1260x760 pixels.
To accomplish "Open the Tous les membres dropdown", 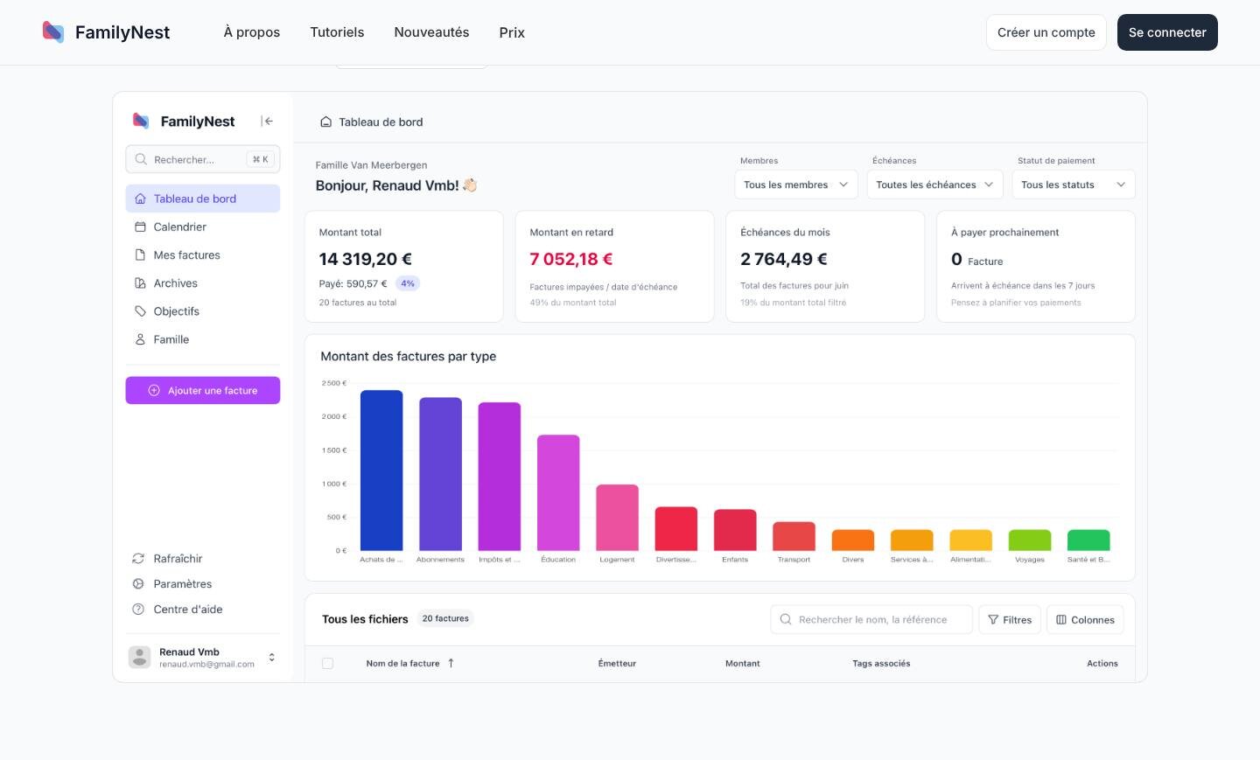I will [795, 185].
